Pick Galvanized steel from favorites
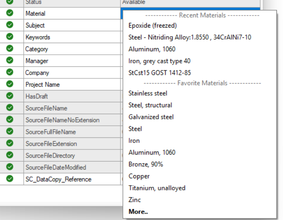This screenshot has height=220, width=283. (151, 117)
